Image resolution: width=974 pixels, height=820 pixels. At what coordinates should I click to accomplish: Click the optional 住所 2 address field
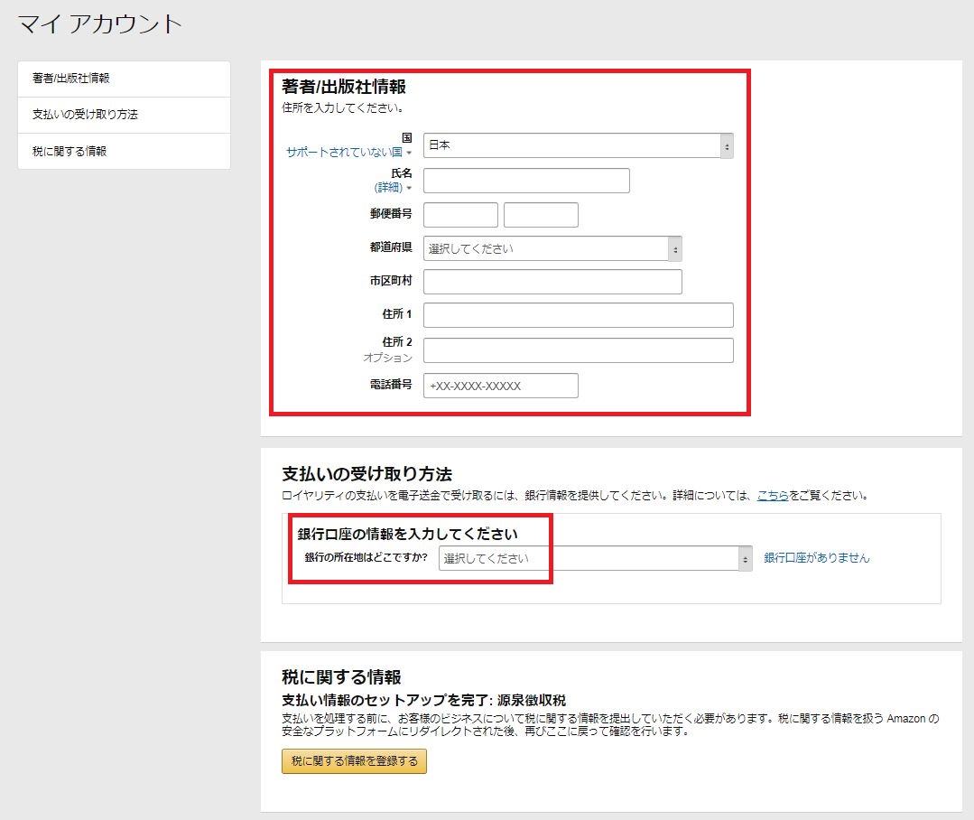click(578, 350)
